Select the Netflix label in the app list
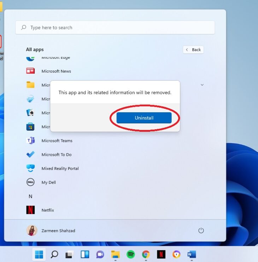 (x=48, y=210)
